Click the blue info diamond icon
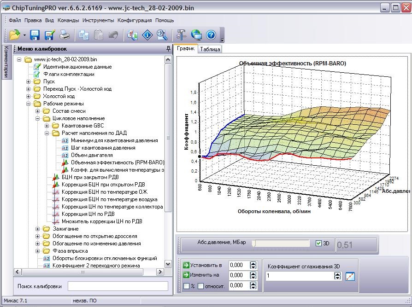This screenshot has width=412, height=307. click(147, 35)
